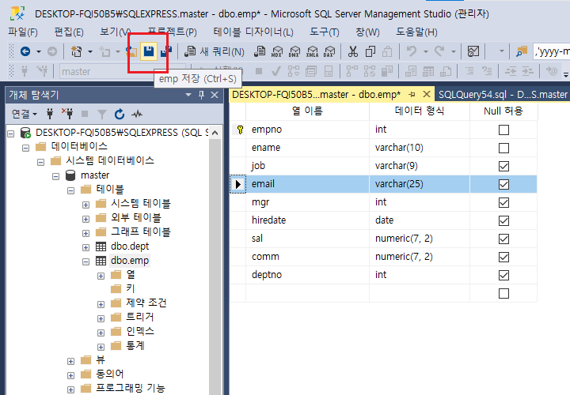
Task: Switch to the SQLQuery54.sql tab
Action: coord(503,95)
